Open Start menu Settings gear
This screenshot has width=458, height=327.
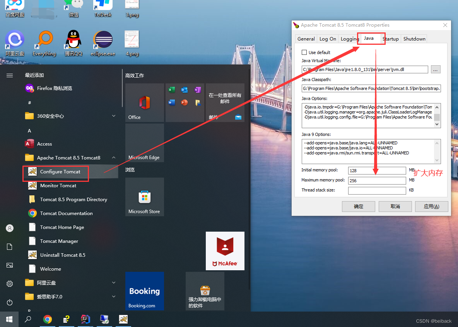coord(10,284)
